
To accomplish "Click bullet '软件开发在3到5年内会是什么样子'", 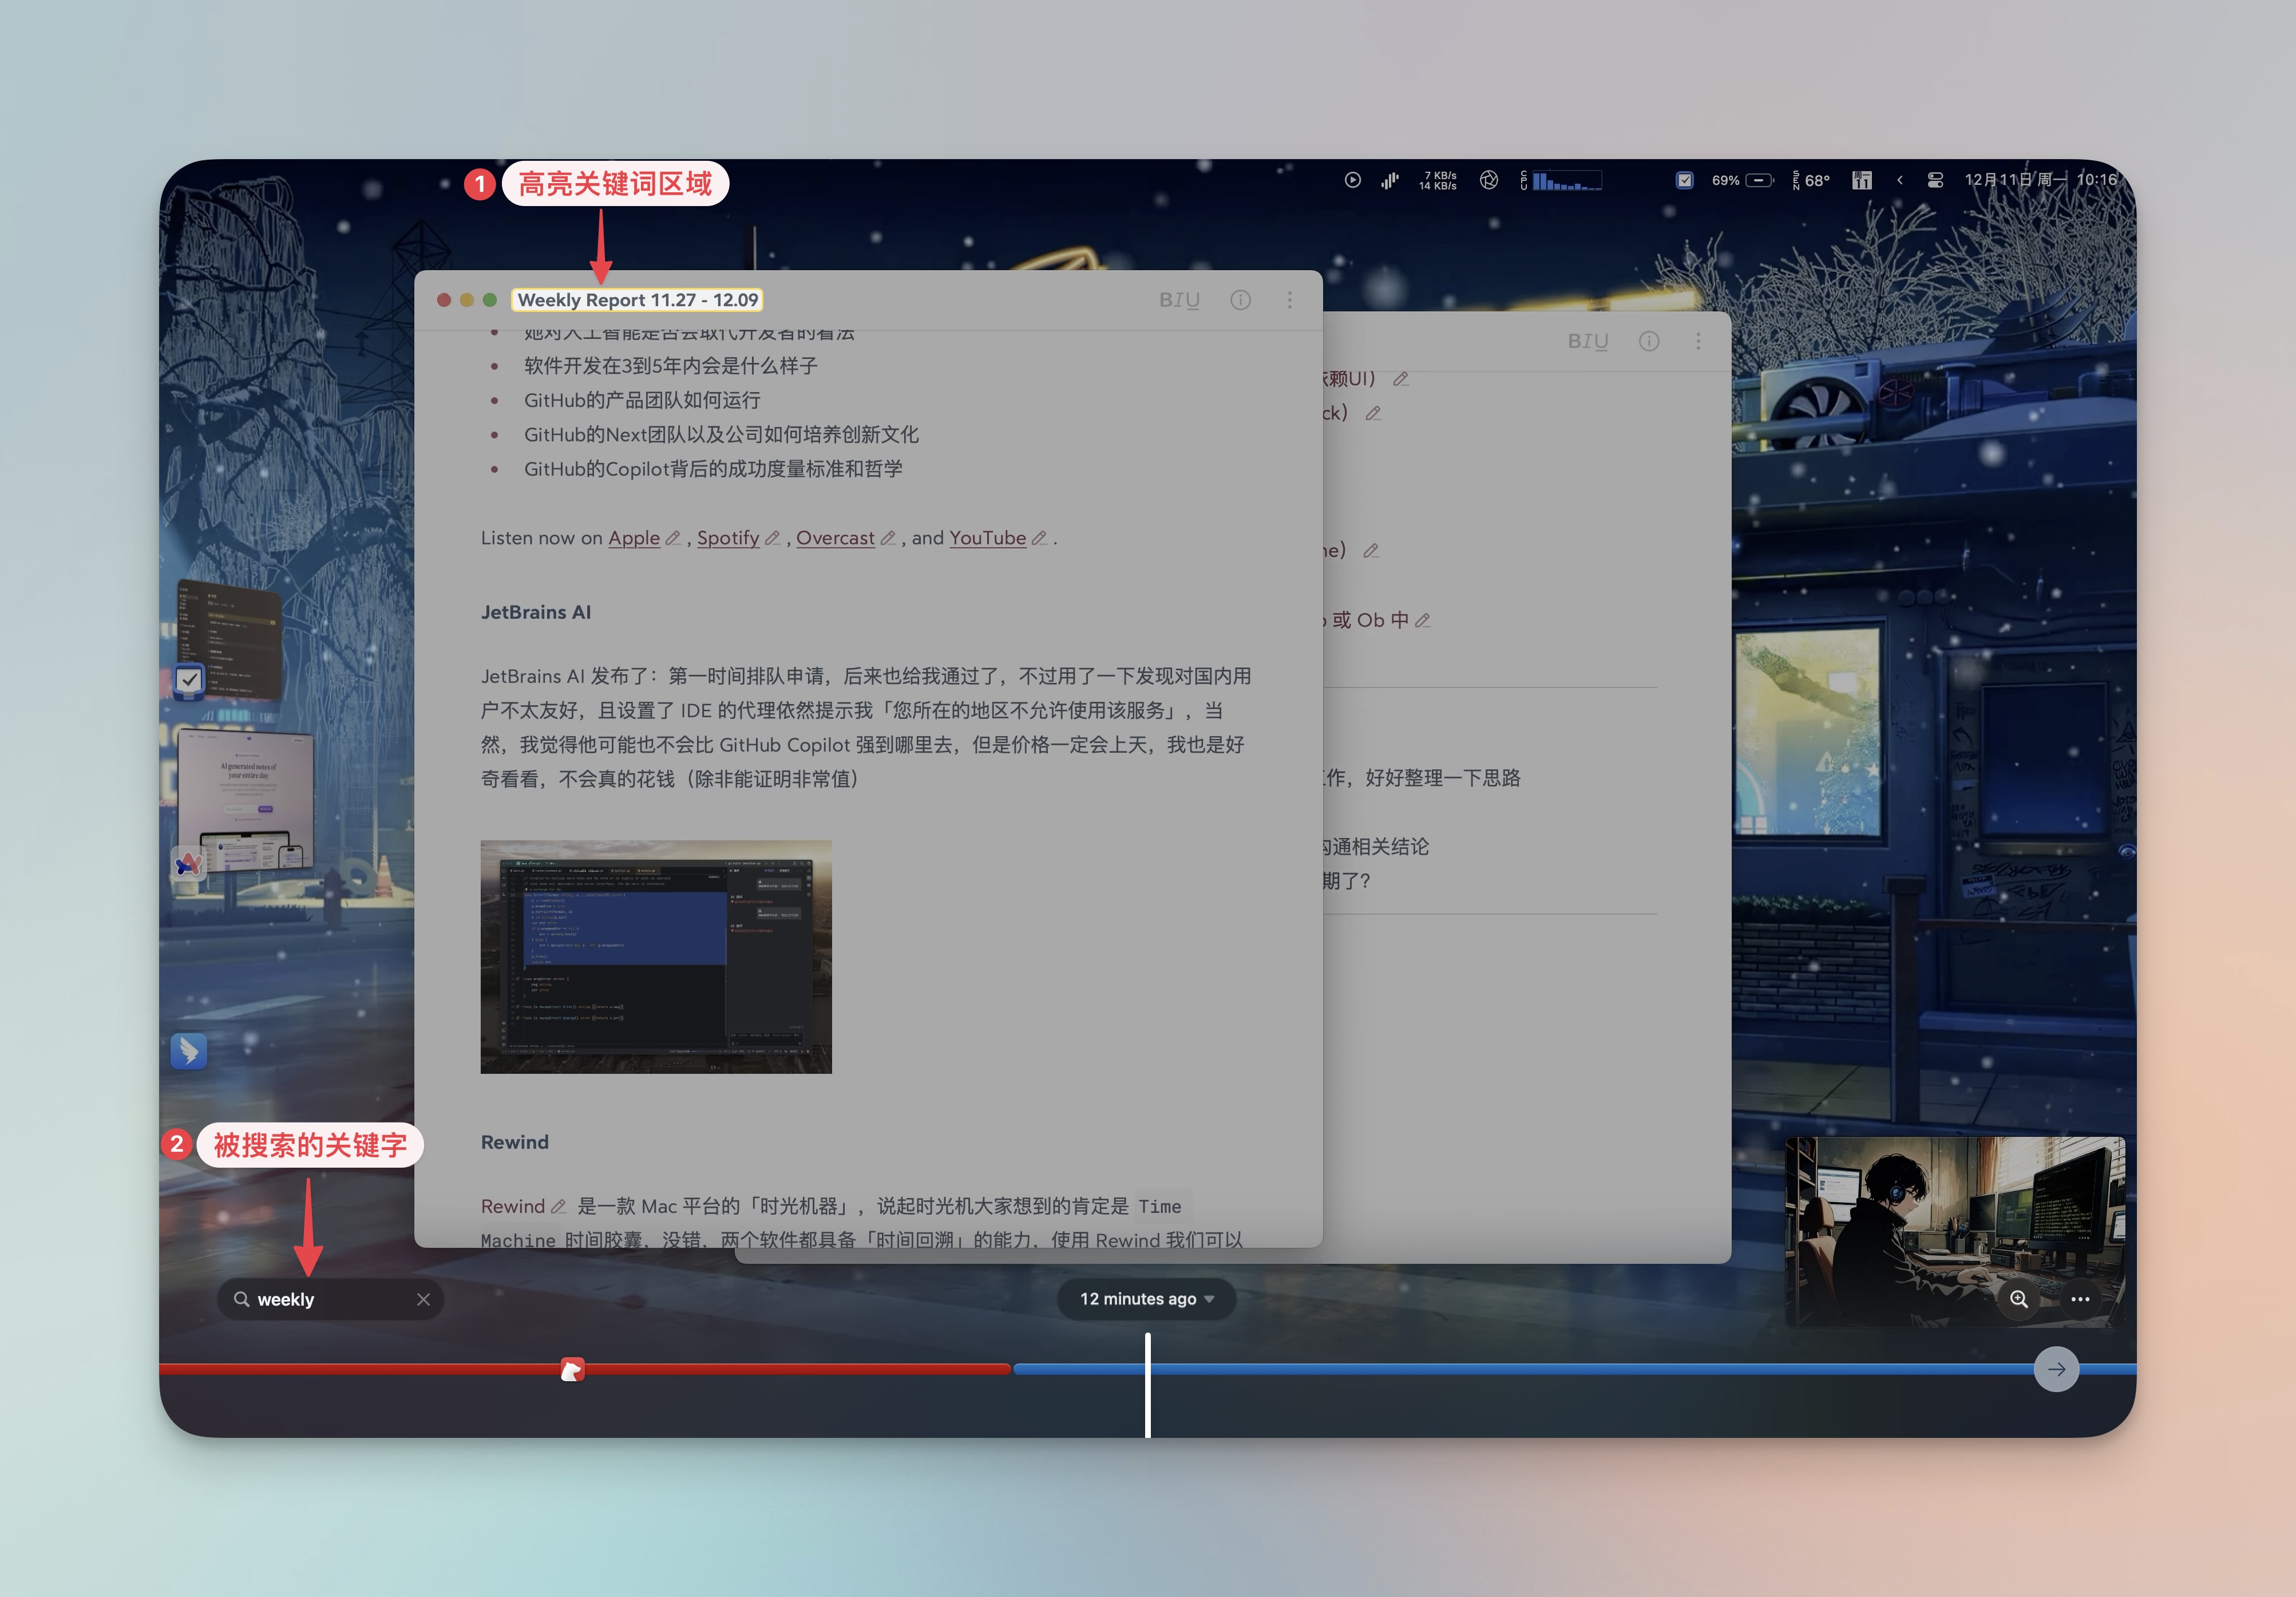I will [x=671, y=366].
